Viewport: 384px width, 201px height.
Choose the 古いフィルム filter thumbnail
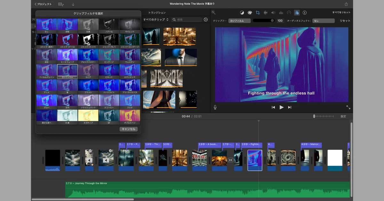coord(67,71)
